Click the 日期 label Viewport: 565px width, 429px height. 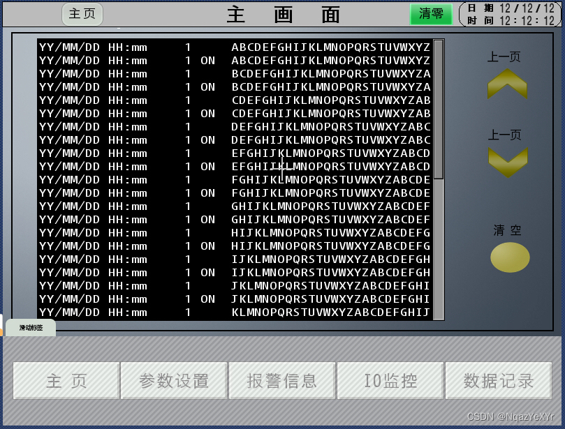coord(480,8)
